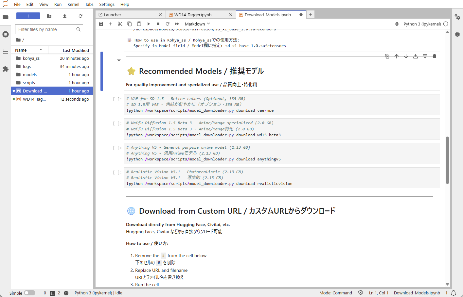Cut the selected cell with scissors icon
Viewport: 463px width, 297px height.
[120, 24]
